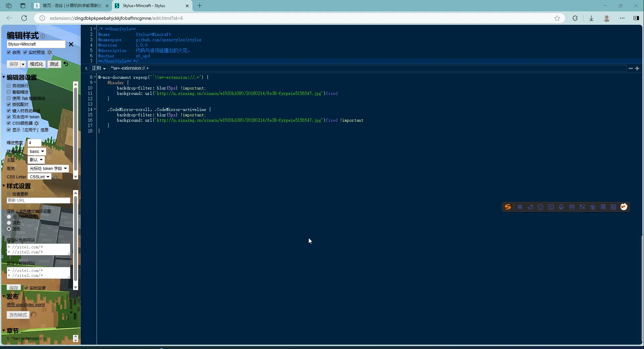Click the plus icon to add applies-to rule
644x349 pixels.
637,68
